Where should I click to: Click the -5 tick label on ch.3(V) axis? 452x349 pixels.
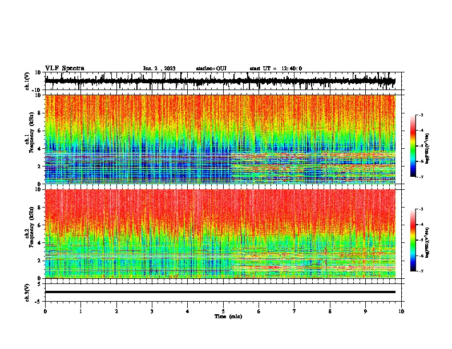pyautogui.click(x=38, y=302)
